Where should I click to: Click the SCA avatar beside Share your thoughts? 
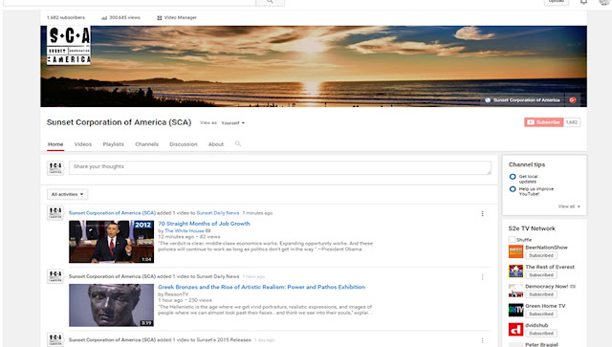[55, 168]
